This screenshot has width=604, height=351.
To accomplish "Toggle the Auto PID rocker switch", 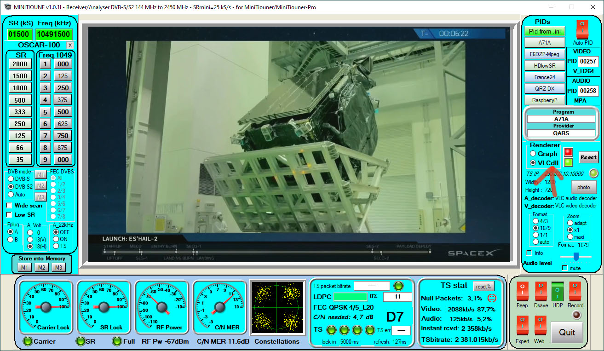I will pos(582,29).
